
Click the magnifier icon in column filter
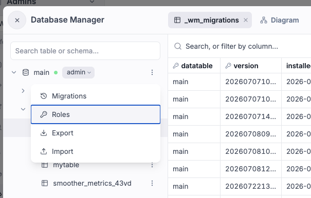178,46
